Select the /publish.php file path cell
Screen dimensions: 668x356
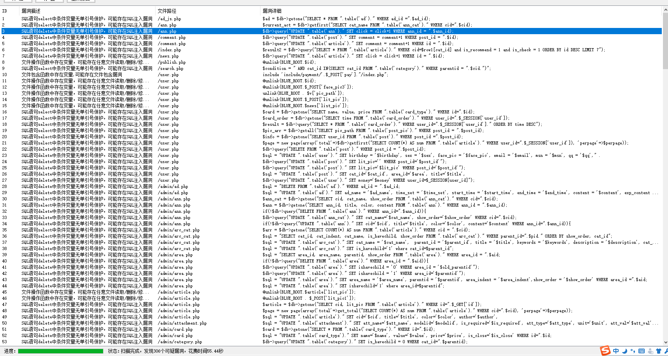click(x=171, y=62)
